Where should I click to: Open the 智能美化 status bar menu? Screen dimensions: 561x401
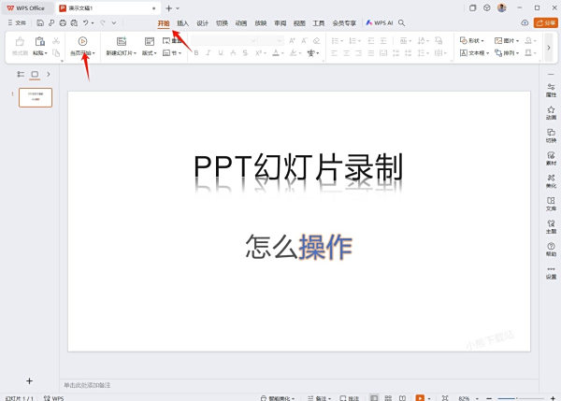278,398
